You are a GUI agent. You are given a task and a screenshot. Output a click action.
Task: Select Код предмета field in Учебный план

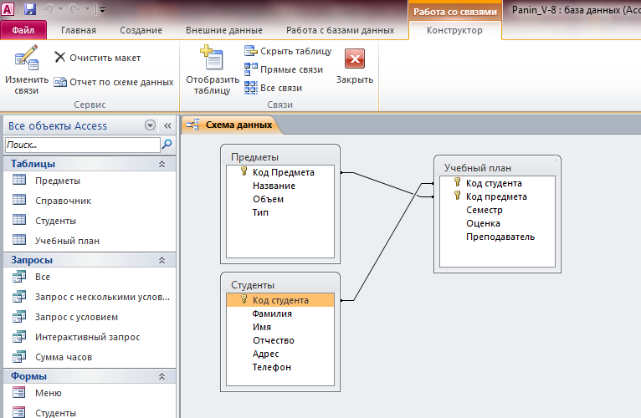tap(497, 196)
